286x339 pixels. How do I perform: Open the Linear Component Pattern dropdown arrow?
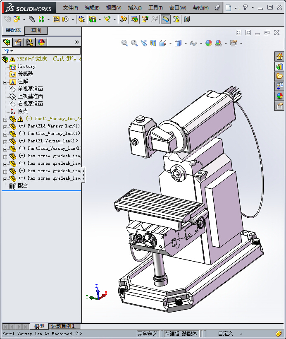(48, 20)
